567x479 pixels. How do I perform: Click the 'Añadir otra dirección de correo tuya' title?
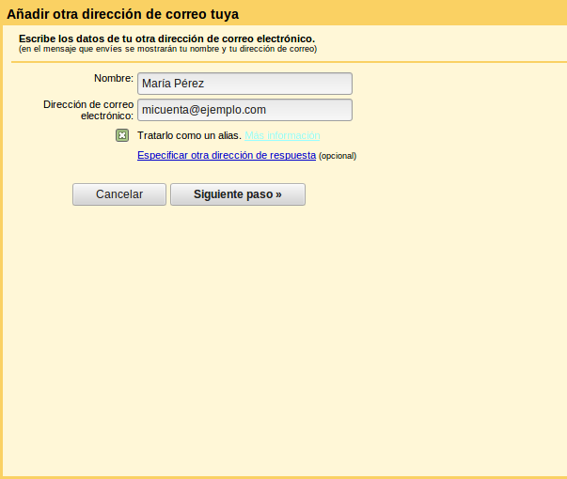[x=122, y=15]
